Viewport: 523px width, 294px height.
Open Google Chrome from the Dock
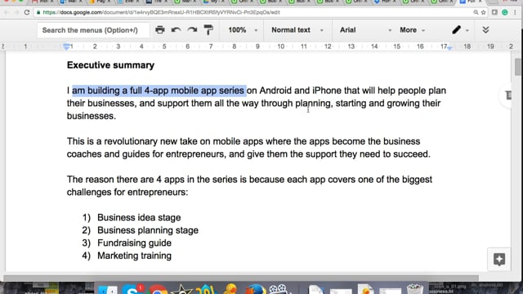(157, 289)
